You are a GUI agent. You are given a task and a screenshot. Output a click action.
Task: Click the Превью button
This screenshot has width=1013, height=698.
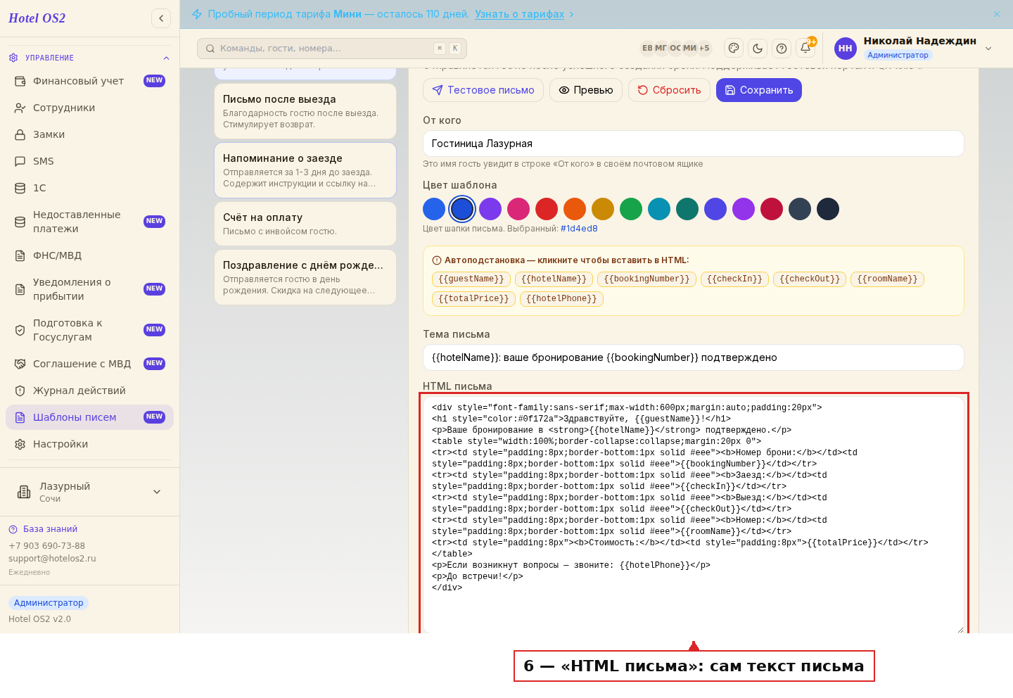(586, 90)
